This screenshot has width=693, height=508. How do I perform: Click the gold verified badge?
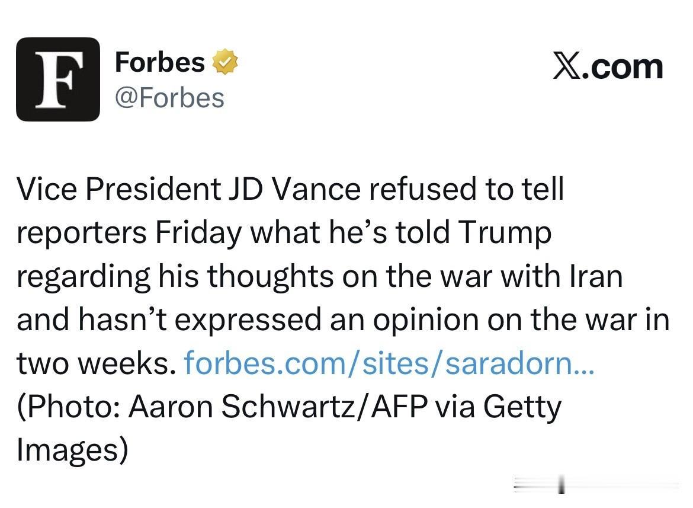(x=226, y=62)
